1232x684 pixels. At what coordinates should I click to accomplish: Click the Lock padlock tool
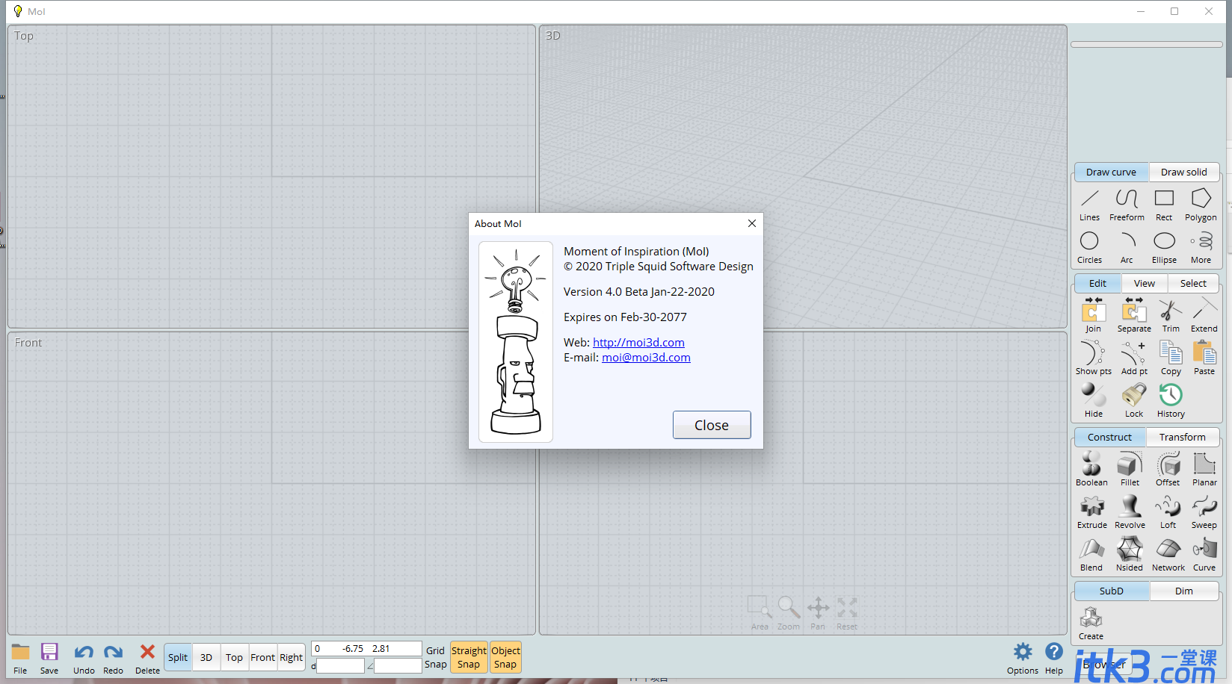coord(1134,400)
